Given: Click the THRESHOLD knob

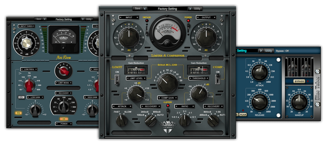Looking at the screenshot, I should click(199, 93).
